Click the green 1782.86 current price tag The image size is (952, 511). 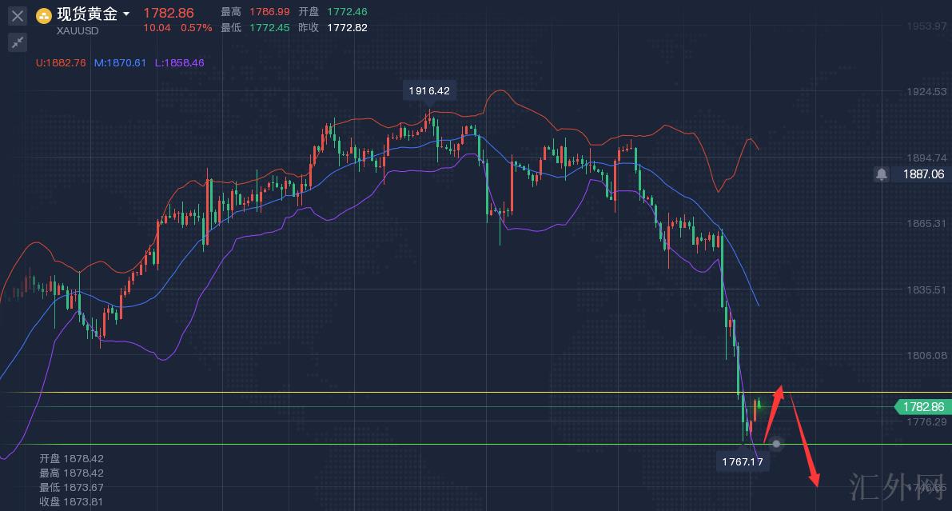[x=922, y=406]
